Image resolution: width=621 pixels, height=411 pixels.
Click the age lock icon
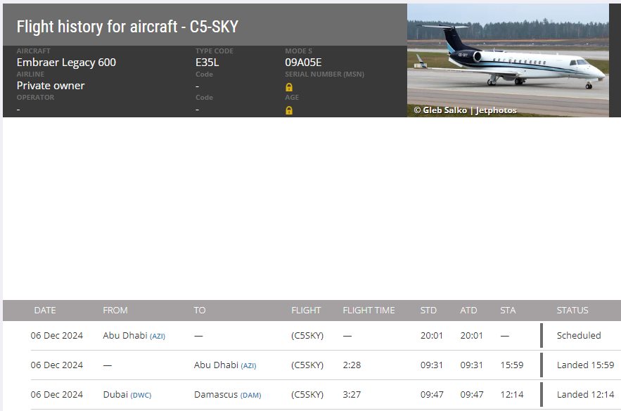(x=289, y=110)
